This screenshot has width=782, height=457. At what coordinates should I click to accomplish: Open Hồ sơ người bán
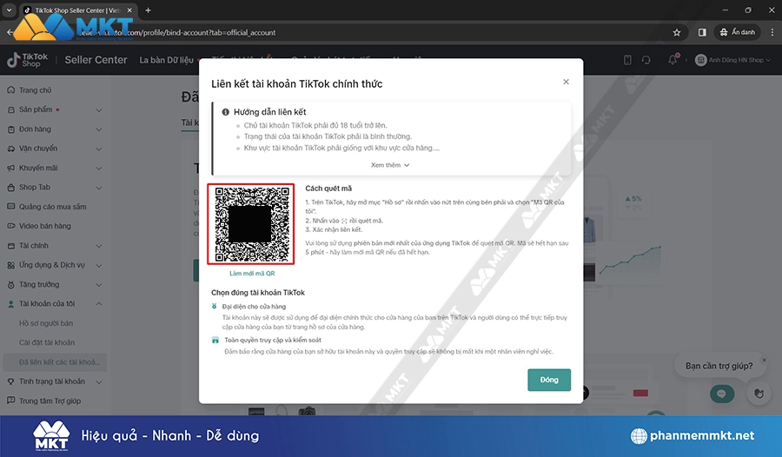(46, 323)
